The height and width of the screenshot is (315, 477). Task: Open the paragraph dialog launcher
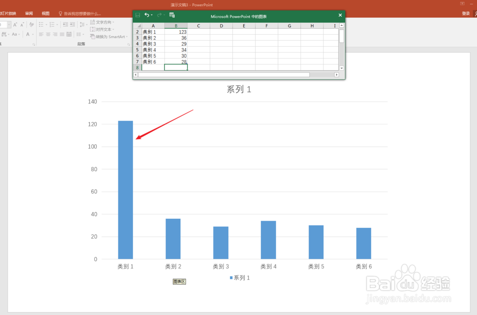[x=128, y=44]
